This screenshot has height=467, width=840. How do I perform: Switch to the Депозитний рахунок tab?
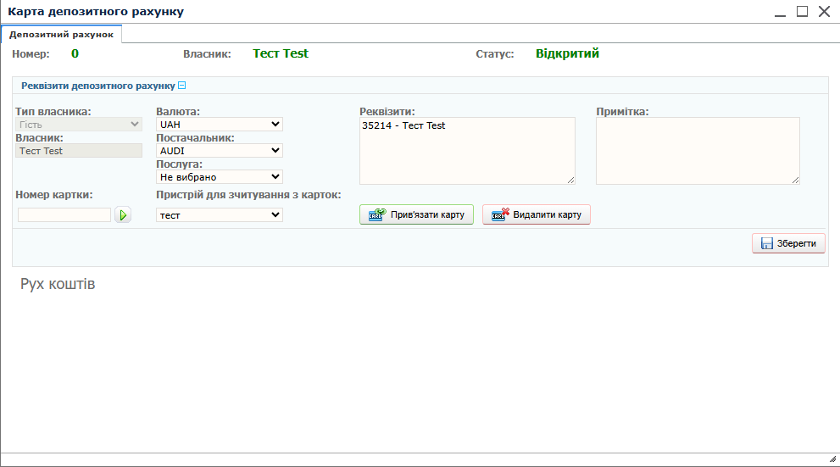coord(61,35)
